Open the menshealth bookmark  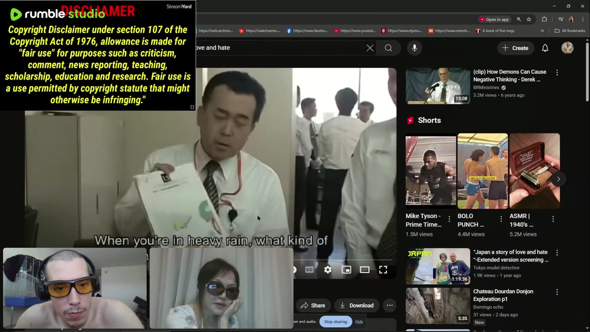click(x=449, y=31)
